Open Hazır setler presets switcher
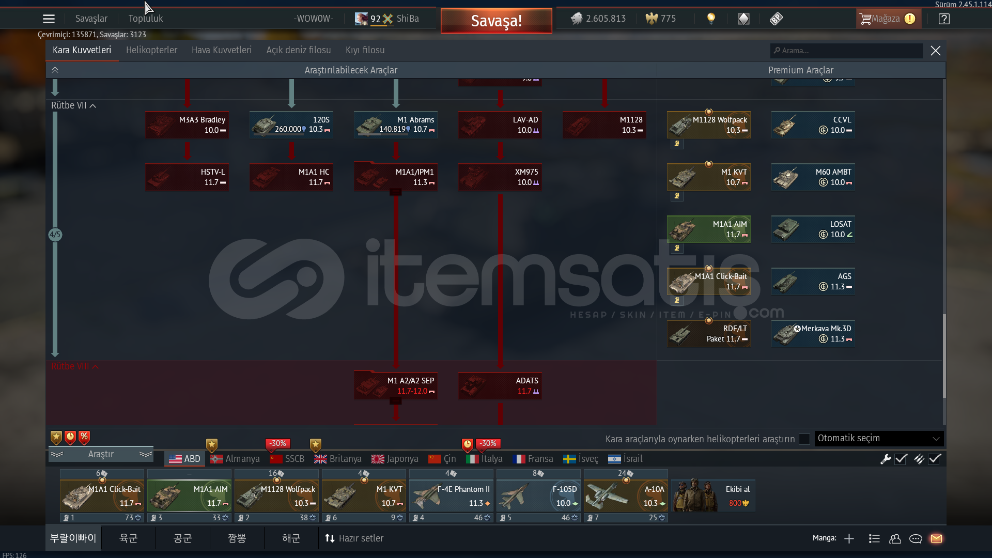The width and height of the screenshot is (992, 558). [354, 538]
